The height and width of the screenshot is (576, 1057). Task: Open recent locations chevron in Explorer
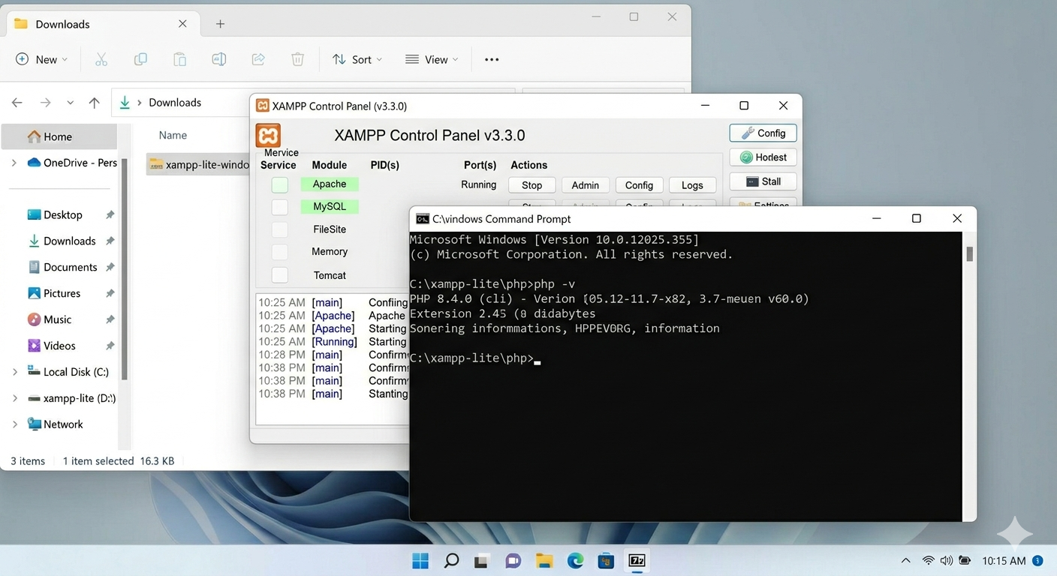70,103
